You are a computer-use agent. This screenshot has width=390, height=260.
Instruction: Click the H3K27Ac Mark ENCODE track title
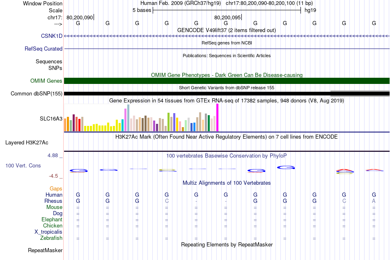tap(227, 137)
